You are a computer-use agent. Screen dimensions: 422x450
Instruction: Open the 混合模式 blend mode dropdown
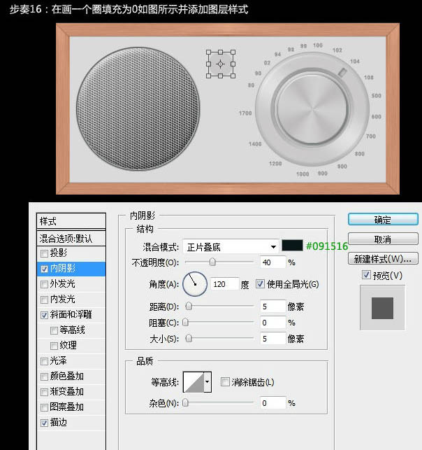pos(231,247)
